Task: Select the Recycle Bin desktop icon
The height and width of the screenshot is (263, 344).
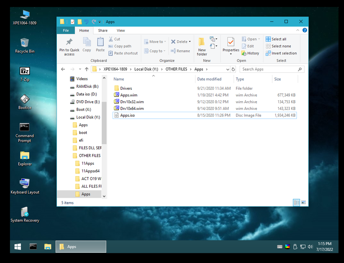Action: click(x=25, y=46)
